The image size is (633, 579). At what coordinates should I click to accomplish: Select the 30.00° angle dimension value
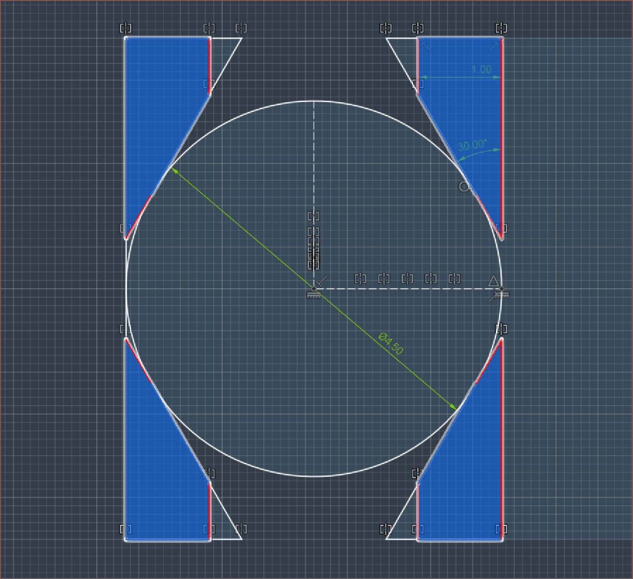[472, 145]
